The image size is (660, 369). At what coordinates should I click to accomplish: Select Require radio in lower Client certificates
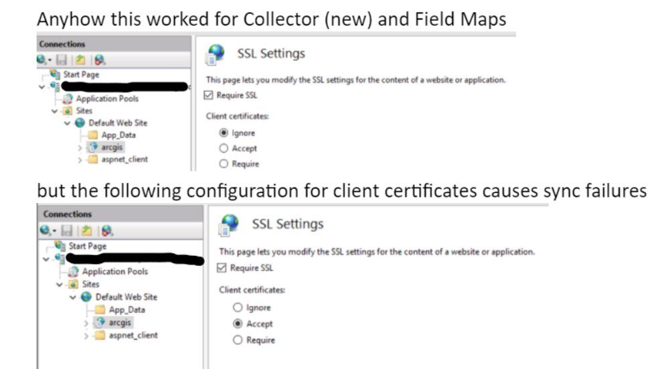click(238, 340)
